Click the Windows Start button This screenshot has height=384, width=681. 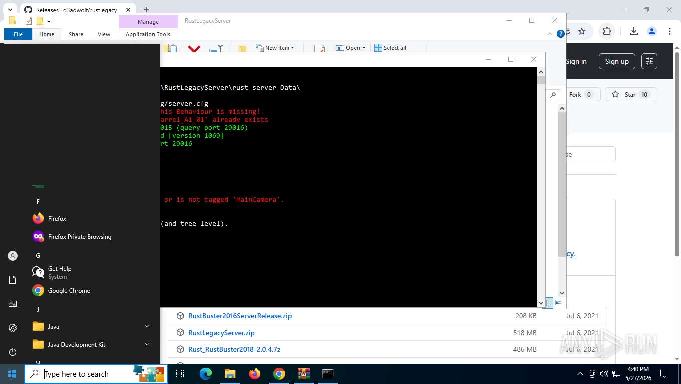(x=12, y=374)
